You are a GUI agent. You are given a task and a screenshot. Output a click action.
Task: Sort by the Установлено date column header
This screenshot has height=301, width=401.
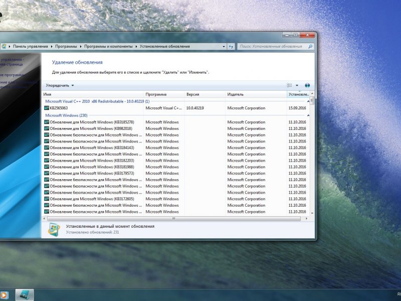click(298, 94)
